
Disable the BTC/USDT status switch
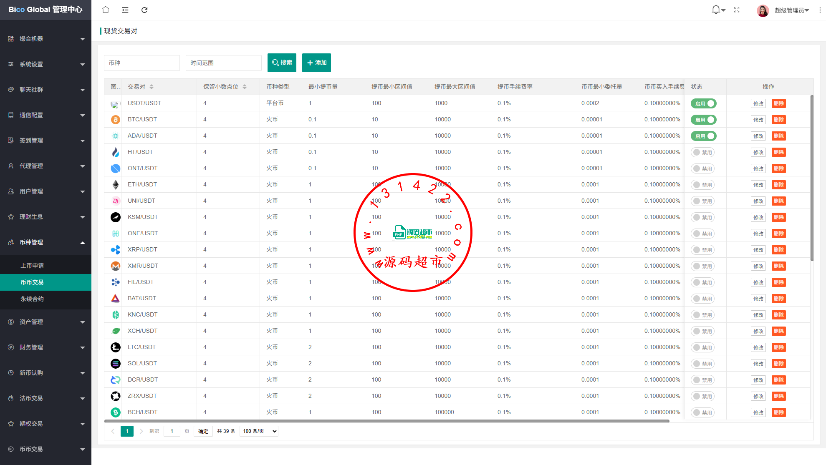(703, 120)
